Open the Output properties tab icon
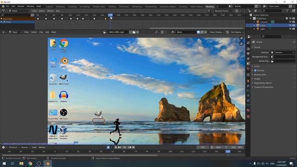 coord(248,54)
